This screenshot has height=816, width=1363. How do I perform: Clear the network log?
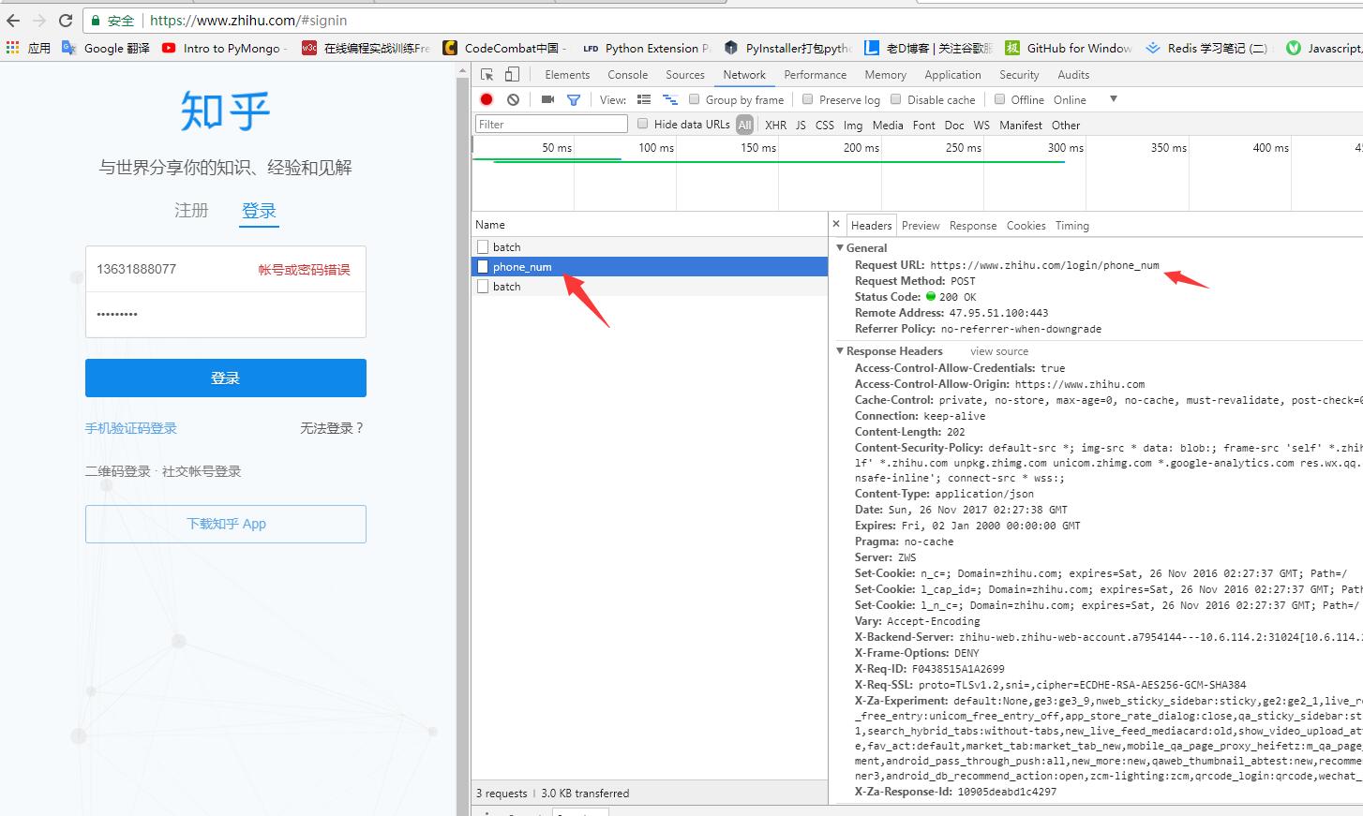coord(513,99)
